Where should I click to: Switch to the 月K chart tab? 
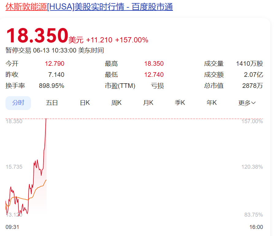tap(148, 103)
